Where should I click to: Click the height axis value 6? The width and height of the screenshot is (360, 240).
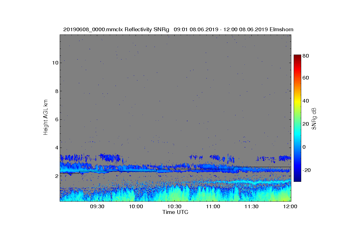pyautogui.click(x=56, y=119)
